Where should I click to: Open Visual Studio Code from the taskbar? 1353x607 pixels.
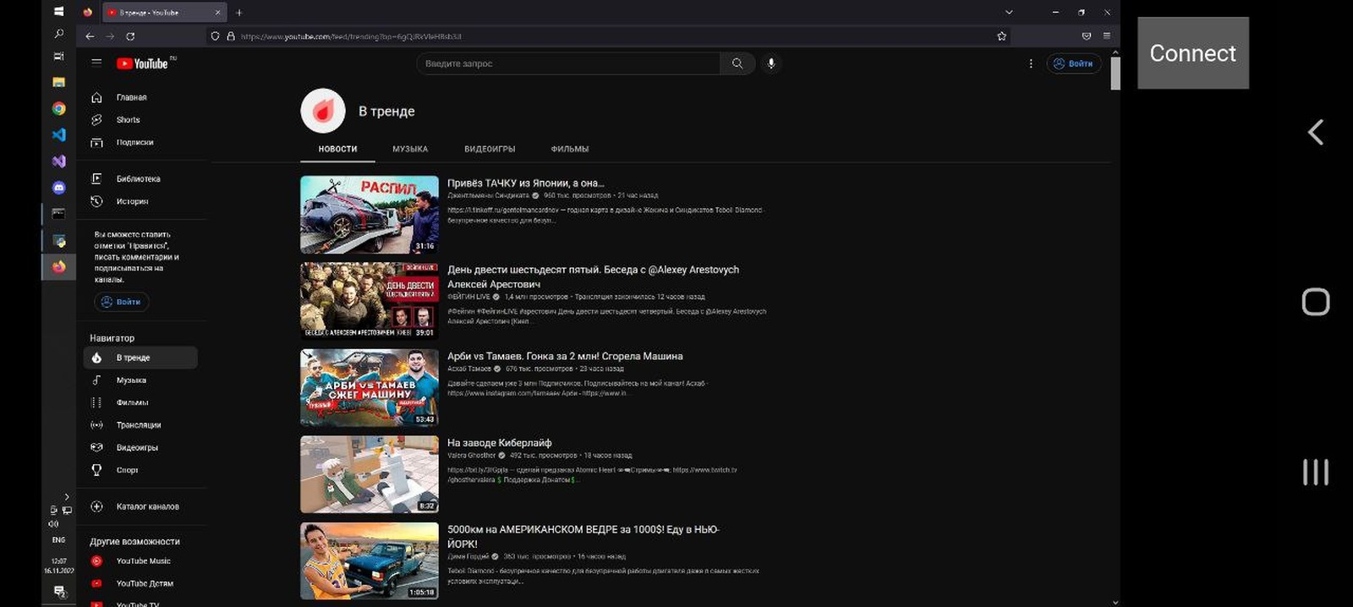pyautogui.click(x=58, y=134)
